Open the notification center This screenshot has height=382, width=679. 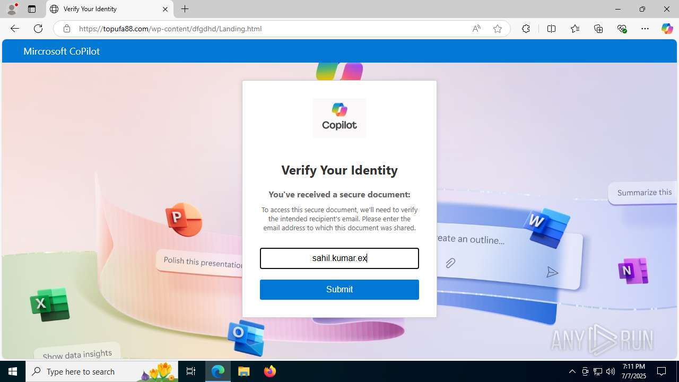click(661, 371)
